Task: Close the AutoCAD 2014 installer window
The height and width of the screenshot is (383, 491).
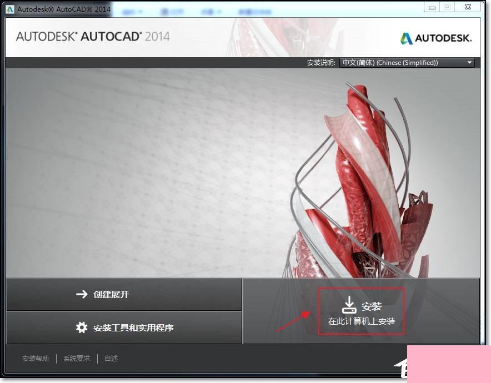Action: pos(468,7)
